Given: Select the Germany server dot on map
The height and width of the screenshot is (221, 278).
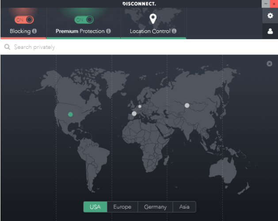Looking at the screenshot, I should click(x=140, y=107).
